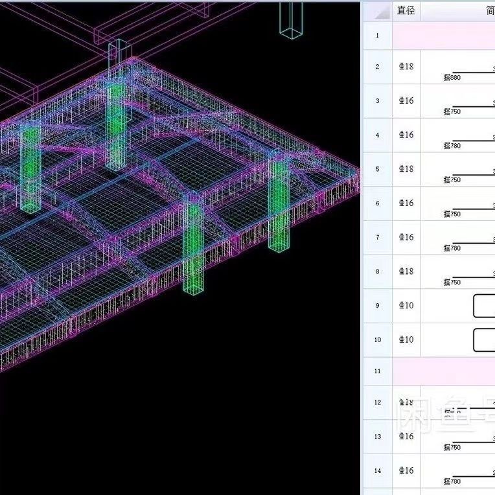Select row header number 2
Screen dimensions: 495x495
pos(378,67)
